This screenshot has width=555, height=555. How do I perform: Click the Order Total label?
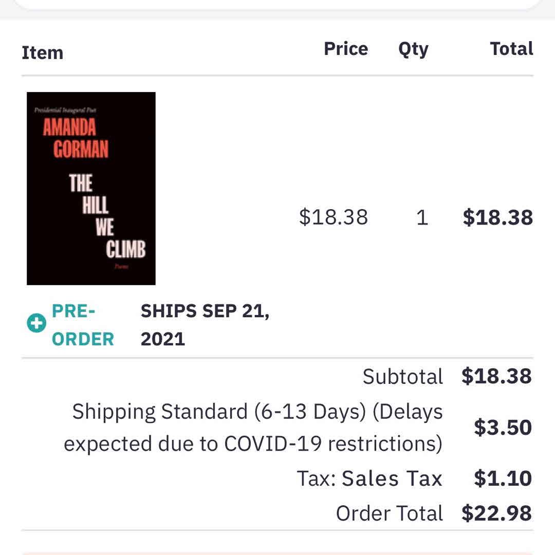tap(389, 513)
